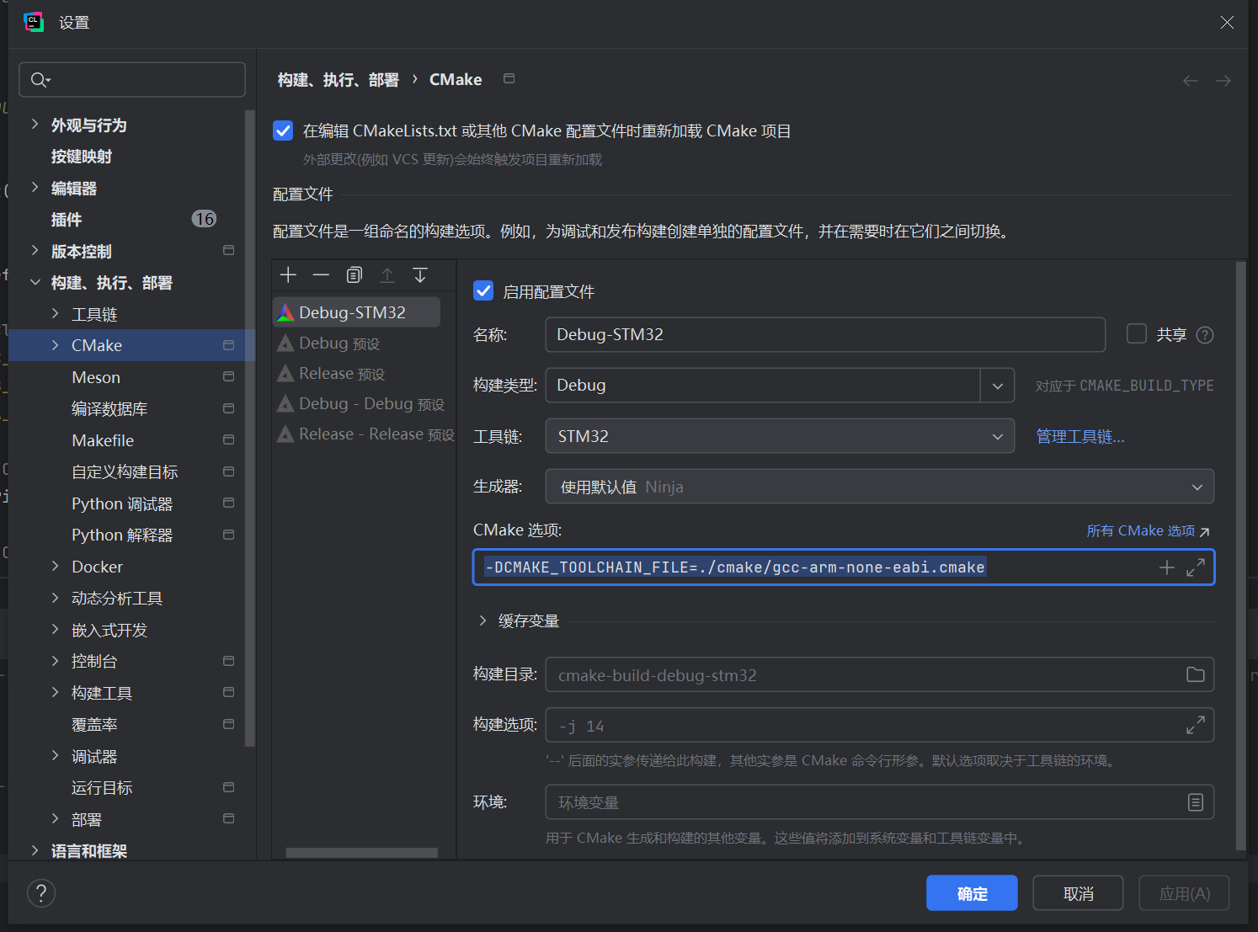Expand the CMake options field editor
The width and height of the screenshot is (1258, 932).
[1196, 567]
